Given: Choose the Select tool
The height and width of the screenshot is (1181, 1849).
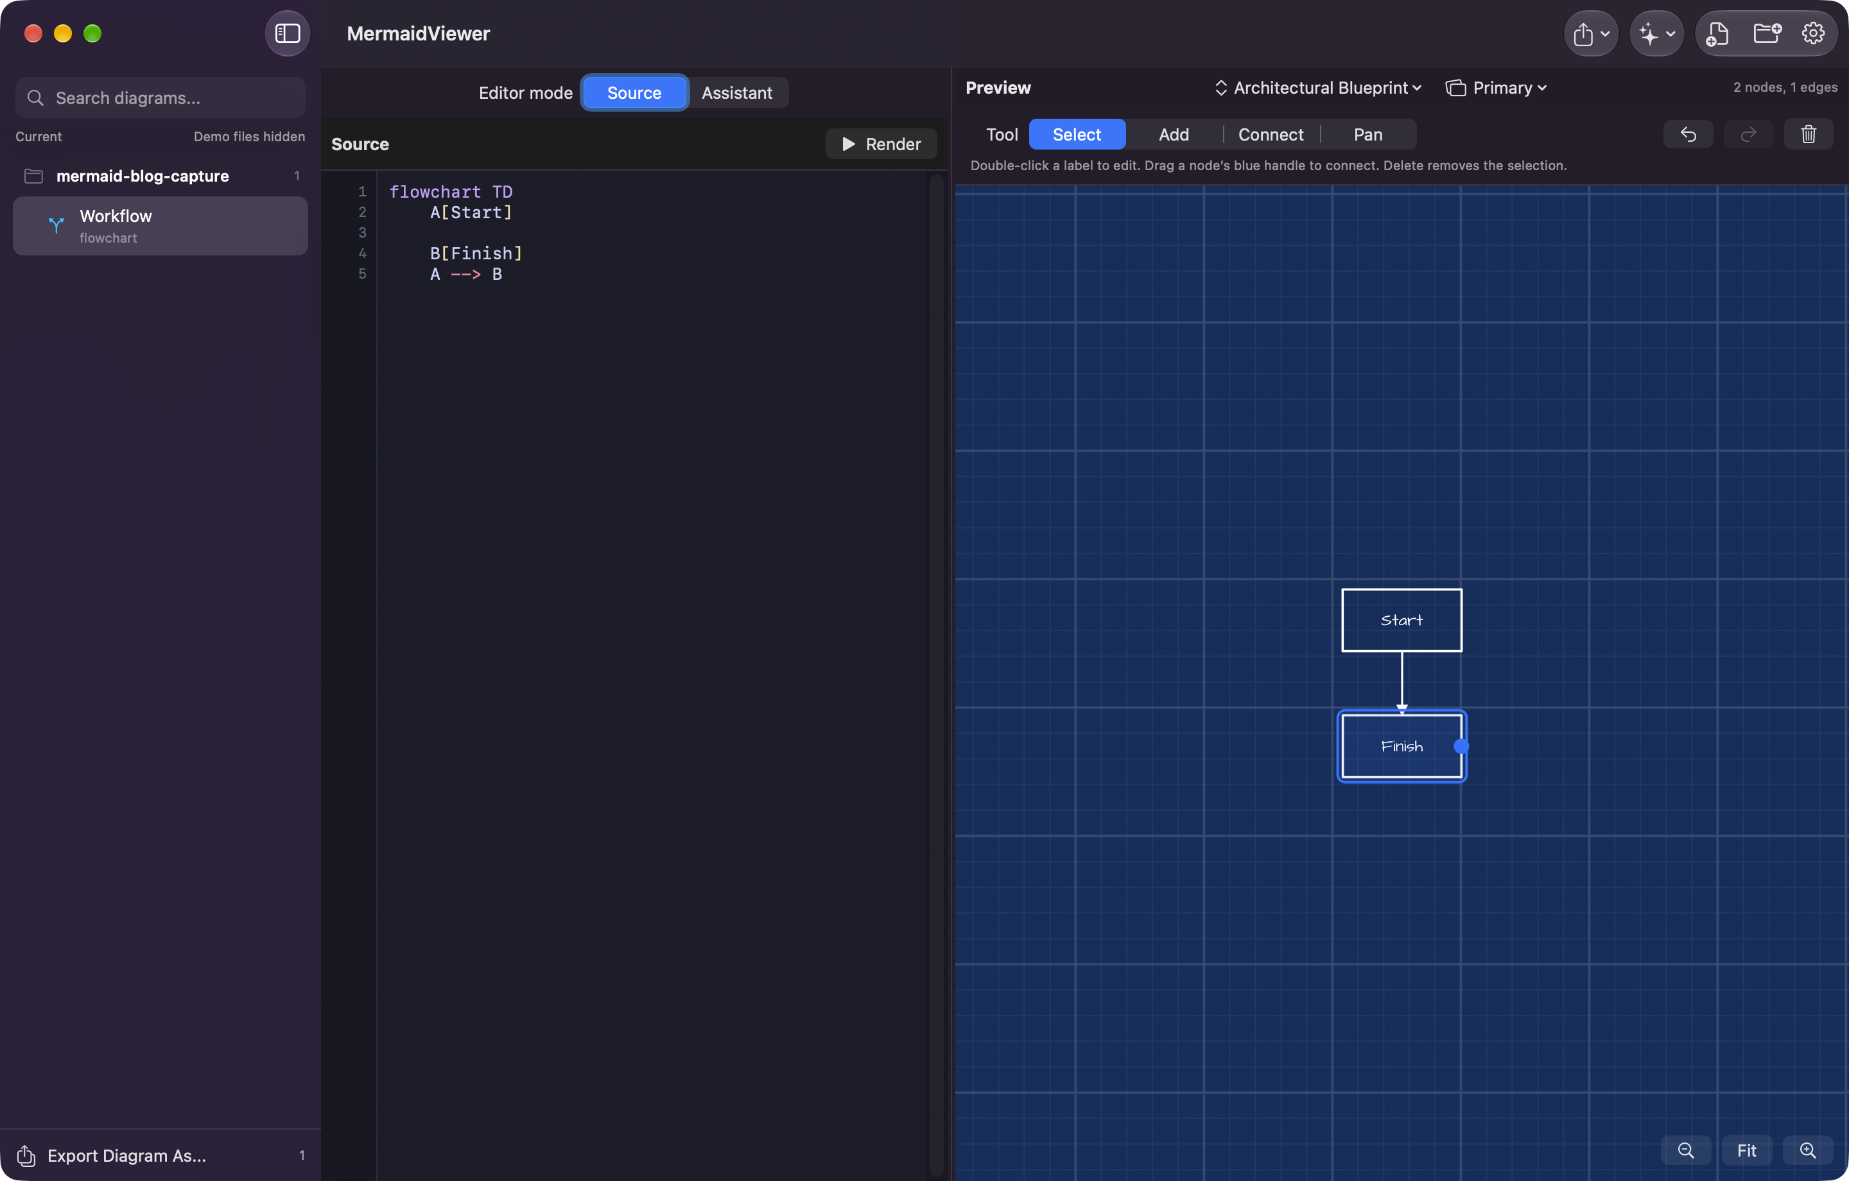Looking at the screenshot, I should point(1077,134).
